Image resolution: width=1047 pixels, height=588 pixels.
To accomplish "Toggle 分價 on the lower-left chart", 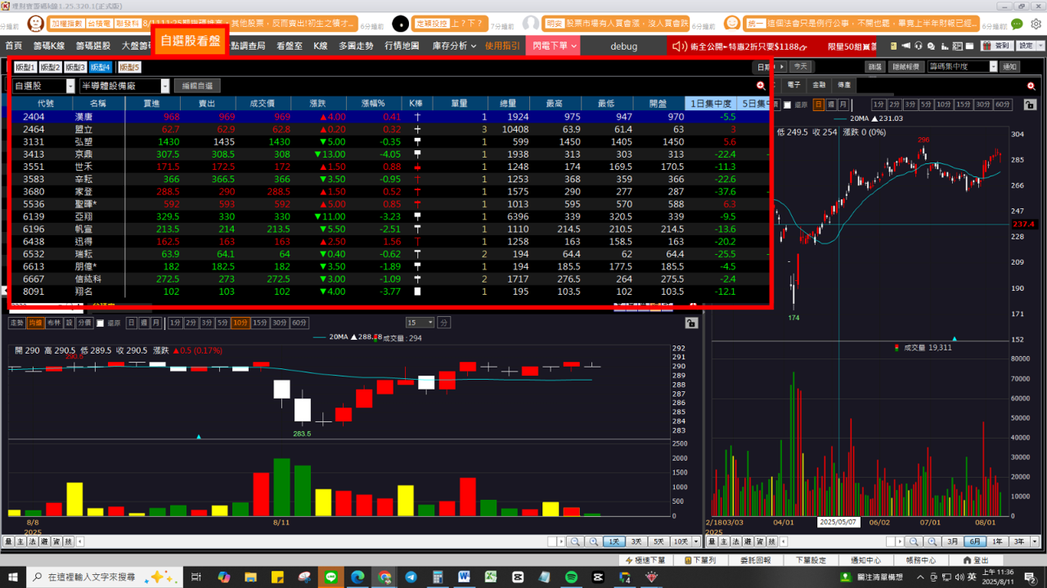I will tap(85, 323).
